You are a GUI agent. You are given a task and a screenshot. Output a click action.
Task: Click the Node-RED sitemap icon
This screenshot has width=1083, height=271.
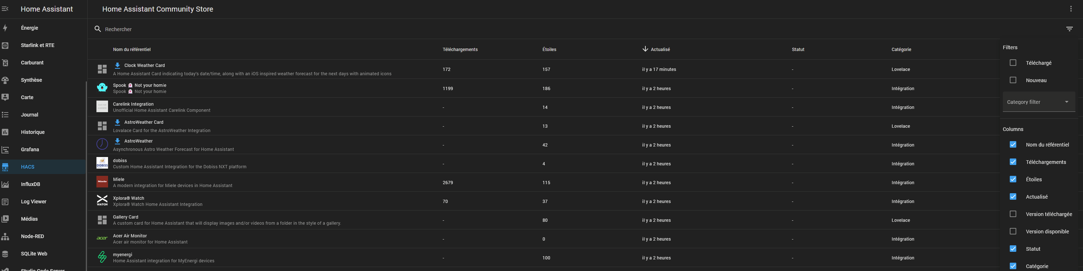(x=5, y=236)
